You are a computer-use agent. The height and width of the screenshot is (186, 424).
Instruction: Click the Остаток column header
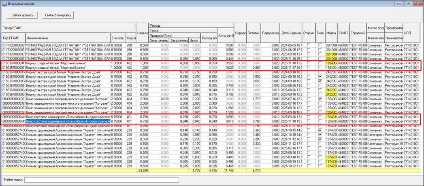click(253, 32)
